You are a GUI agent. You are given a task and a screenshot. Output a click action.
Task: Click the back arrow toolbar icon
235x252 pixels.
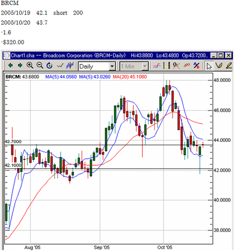click(10, 66)
